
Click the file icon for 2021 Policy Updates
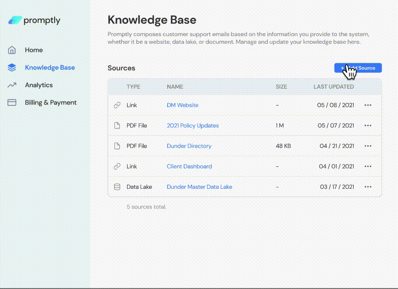pyautogui.click(x=117, y=125)
